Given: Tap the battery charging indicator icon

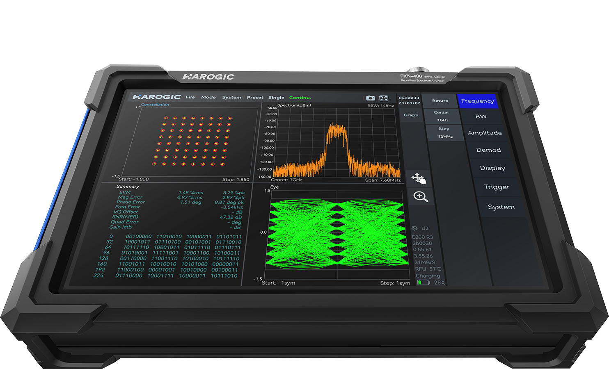Looking at the screenshot, I should pyautogui.click(x=423, y=282).
